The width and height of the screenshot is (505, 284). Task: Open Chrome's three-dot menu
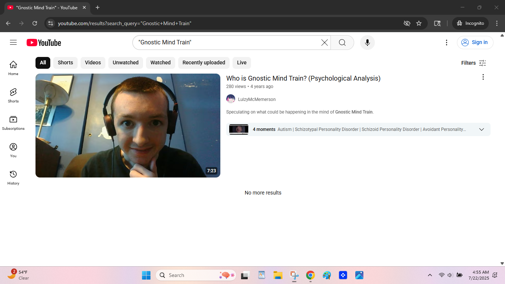(497, 23)
